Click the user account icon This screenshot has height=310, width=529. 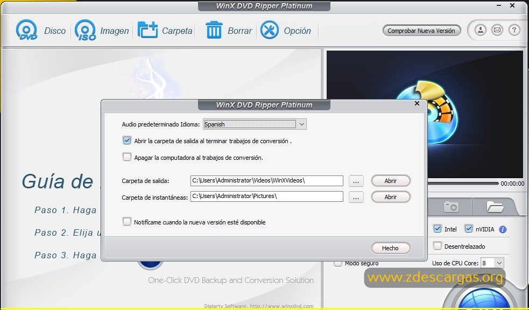point(481,30)
